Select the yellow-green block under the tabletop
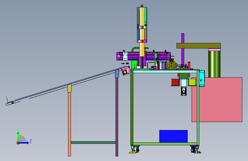The image size is (248, 161). click(192, 82)
